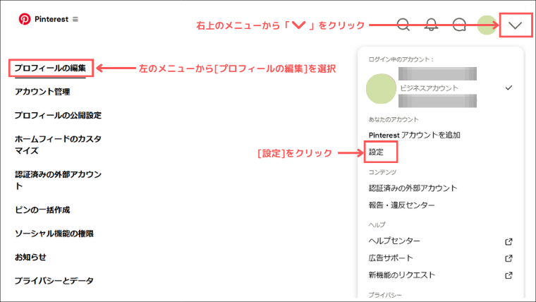536x302 pixels.
Task: Click external link icon beside 広告サポート
Action: [x=508, y=258]
